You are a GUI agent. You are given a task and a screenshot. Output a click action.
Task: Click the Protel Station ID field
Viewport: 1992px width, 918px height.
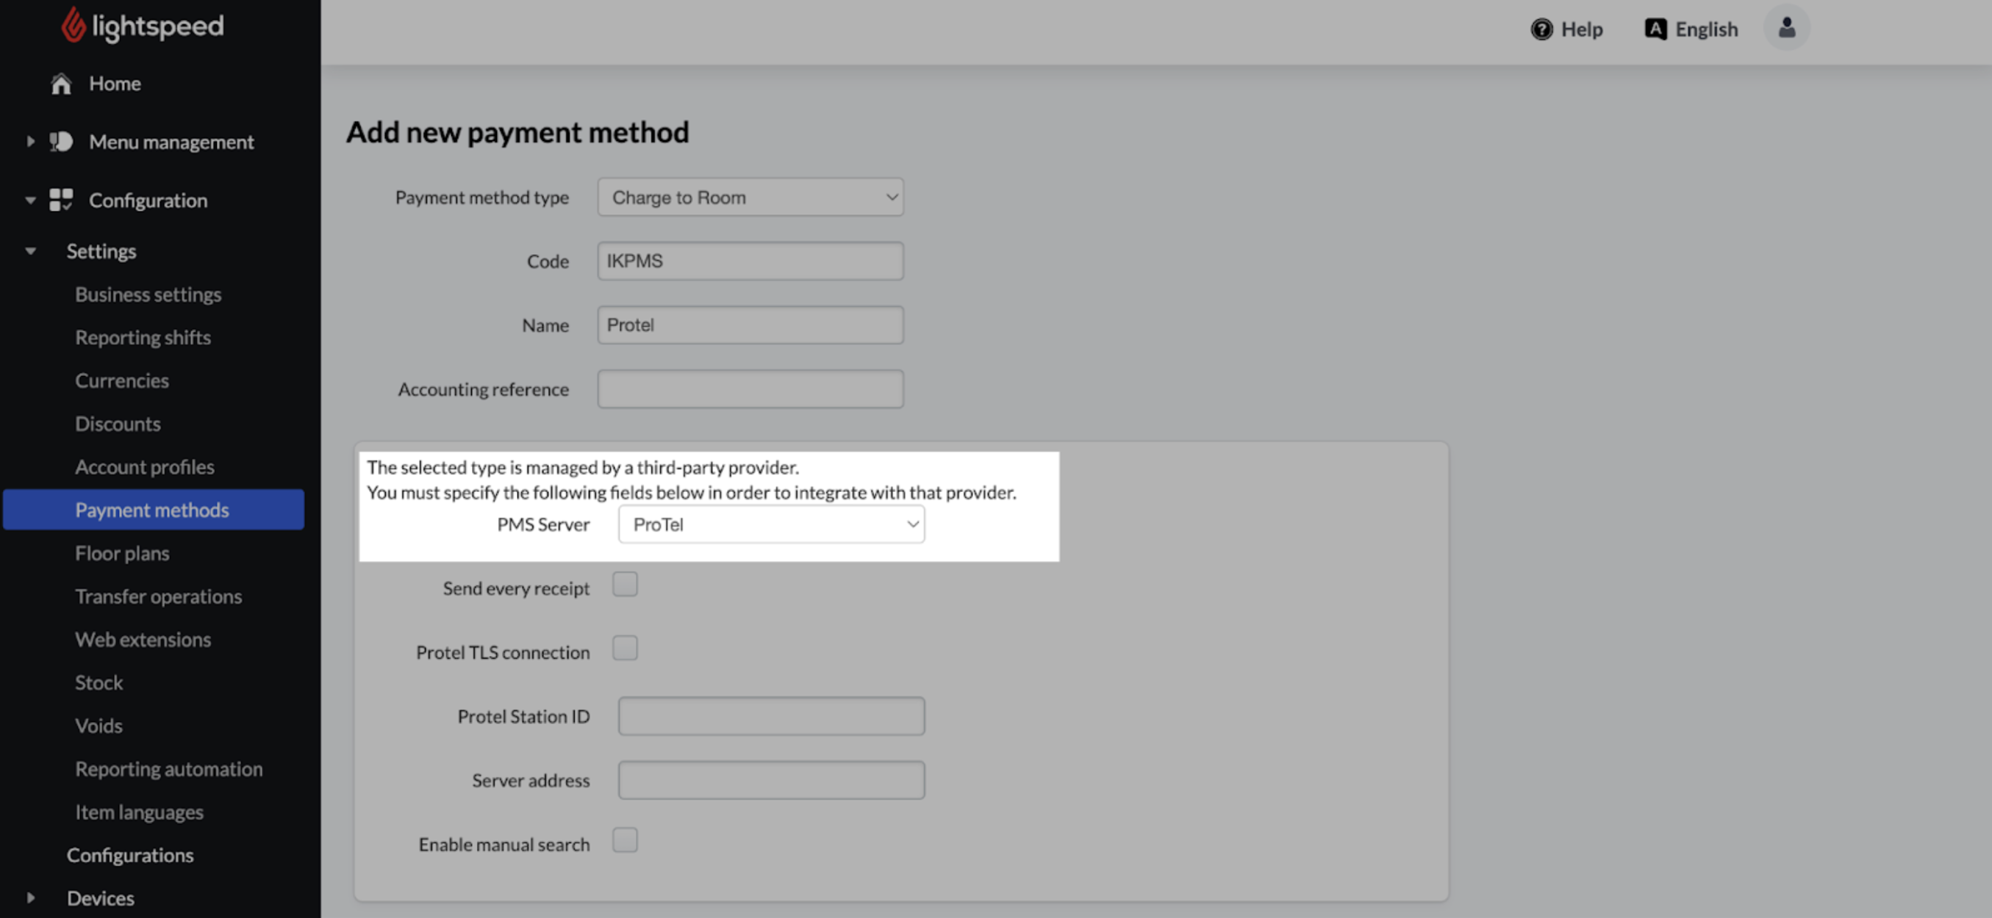point(771,716)
